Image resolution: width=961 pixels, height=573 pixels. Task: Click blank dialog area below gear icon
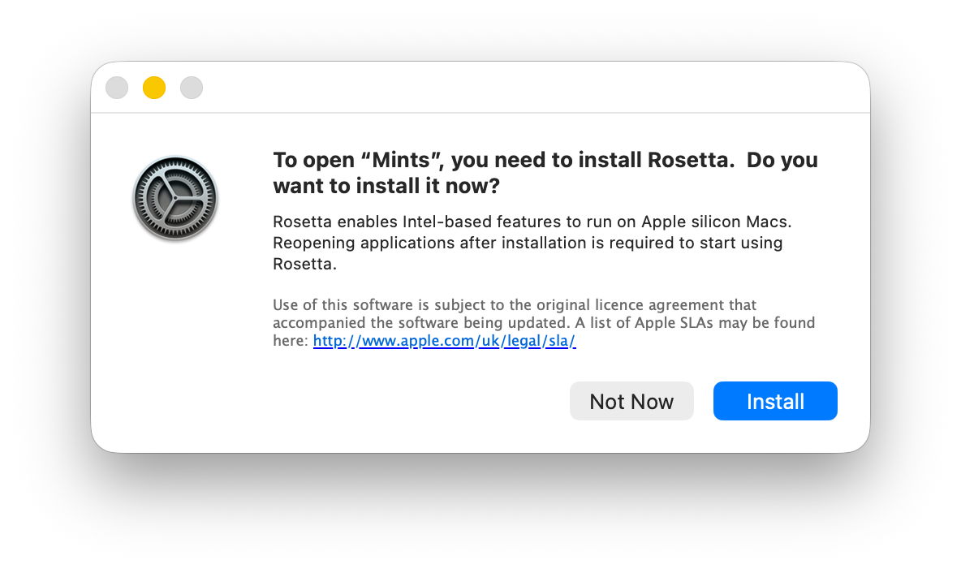click(175, 341)
